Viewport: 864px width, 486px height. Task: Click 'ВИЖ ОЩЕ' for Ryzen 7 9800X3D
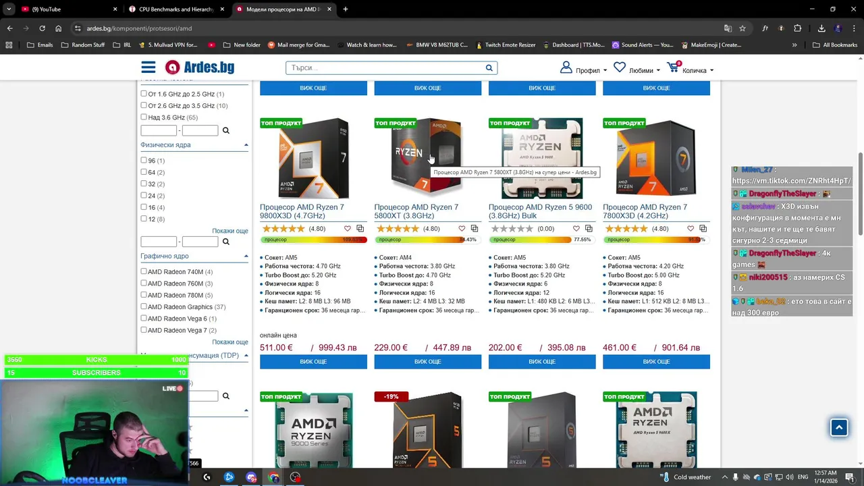313,362
